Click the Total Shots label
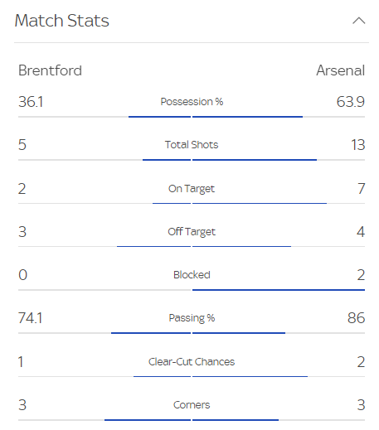 (x=192, y=145)
